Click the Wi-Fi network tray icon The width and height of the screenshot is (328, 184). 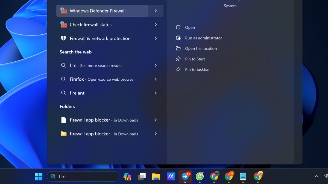click(326, 176)
